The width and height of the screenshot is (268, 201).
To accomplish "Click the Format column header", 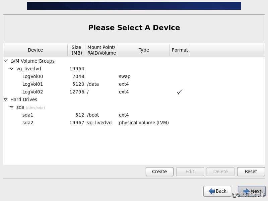I will (180, 50).
